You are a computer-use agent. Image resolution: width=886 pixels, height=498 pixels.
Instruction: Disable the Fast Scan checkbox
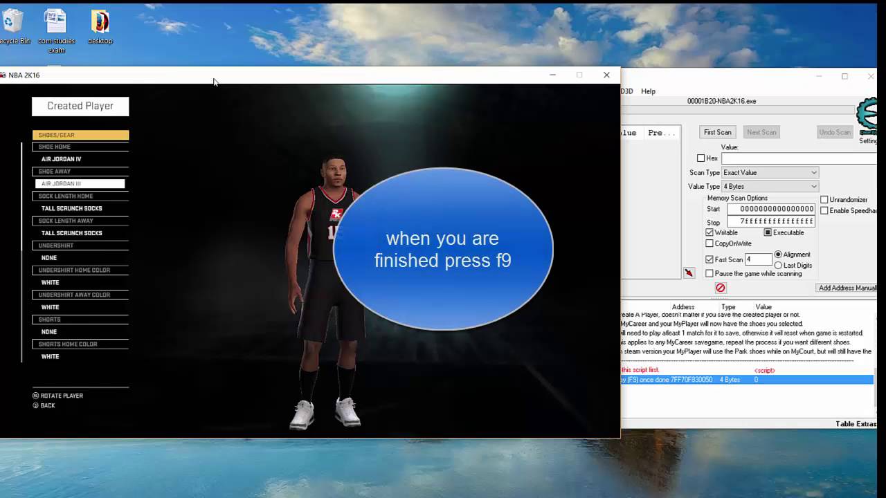pyautogui.click(x=709, y=259)
